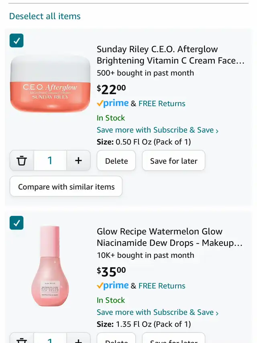Open Glow Recipe Watermelon Glow product title

point(169,237)
